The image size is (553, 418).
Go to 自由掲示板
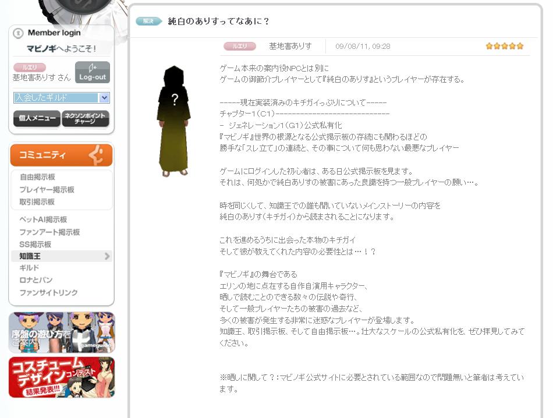pos(37,177)
